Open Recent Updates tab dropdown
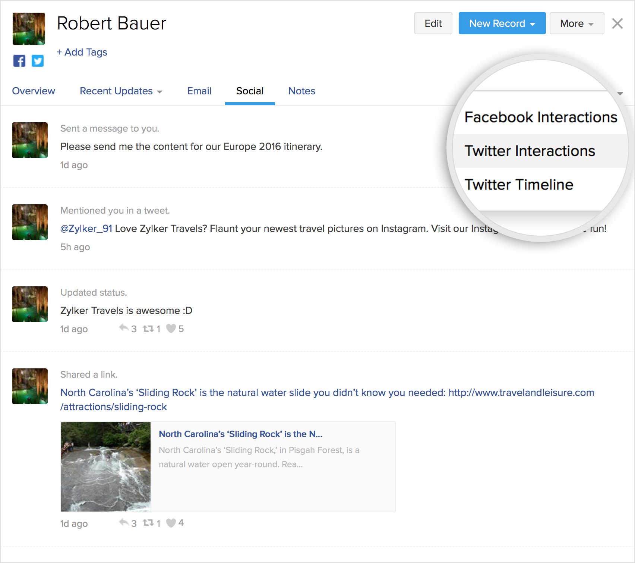Viewport: 635px width, 563px height. [121, 91]
